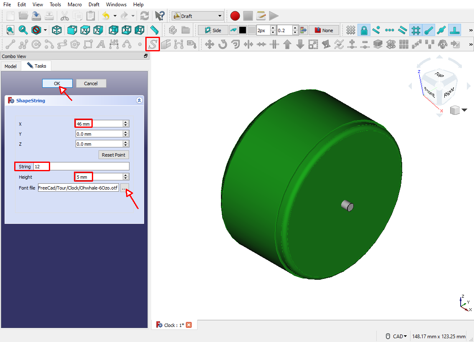Expand the snap toolbar overflow chevron
Screen dimensions: 474x342
coord(471,30)
